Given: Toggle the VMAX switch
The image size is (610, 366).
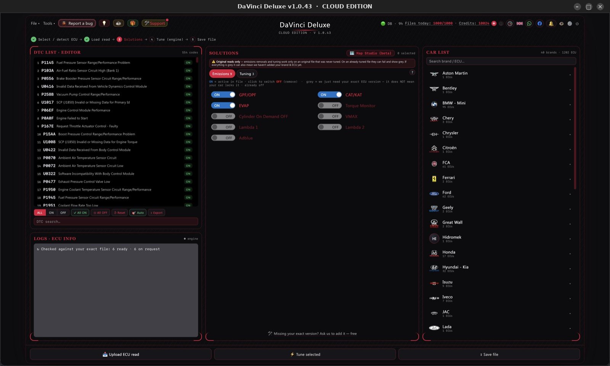Looking at the screenshot, I should 329,116.
